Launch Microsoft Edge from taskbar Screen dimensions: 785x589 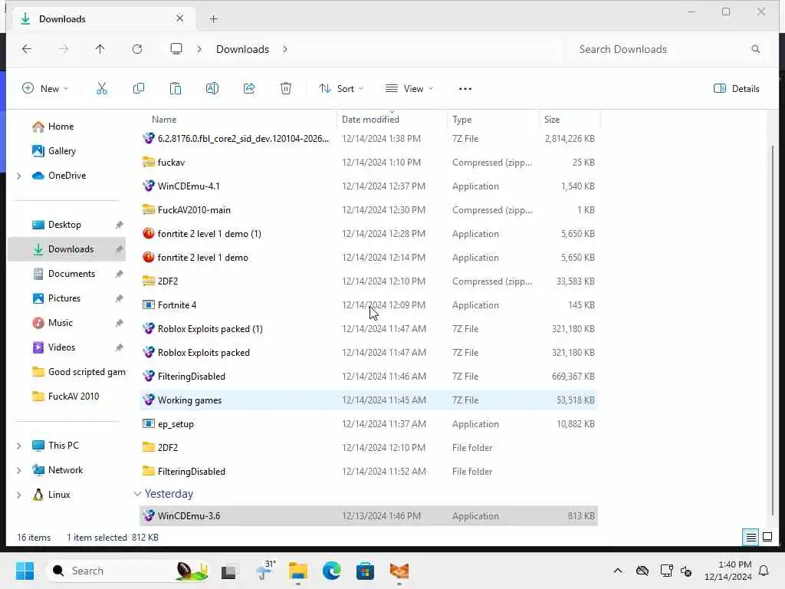pos(331,571)
